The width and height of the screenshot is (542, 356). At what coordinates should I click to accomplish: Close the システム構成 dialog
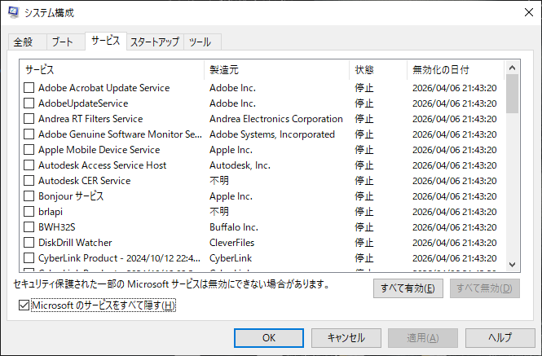528,12
